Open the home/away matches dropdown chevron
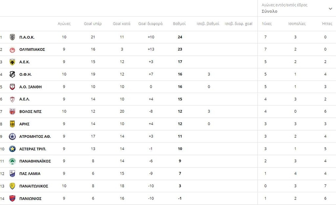 point(330,9)
